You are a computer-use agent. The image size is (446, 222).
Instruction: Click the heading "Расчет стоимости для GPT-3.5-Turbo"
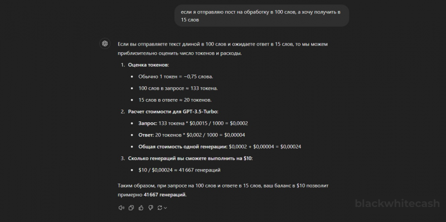[173, 112]
